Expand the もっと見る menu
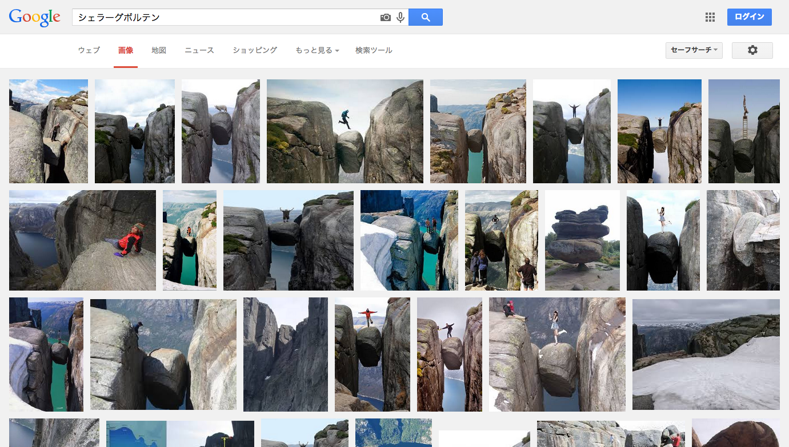The width and height of the screenshot is (789, 447). coord(317,50)
